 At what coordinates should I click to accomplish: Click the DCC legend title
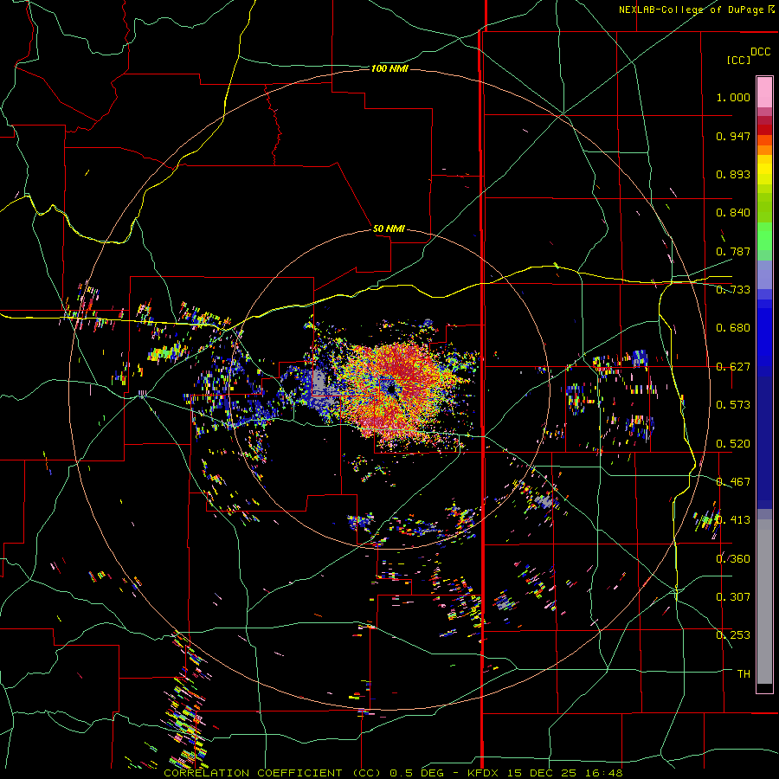760,52
